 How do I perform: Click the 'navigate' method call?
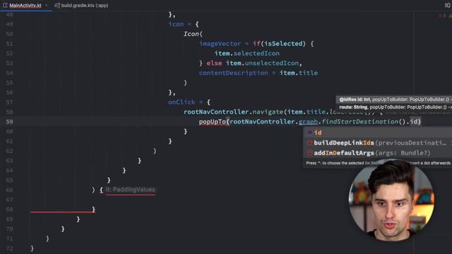pos(268,112)
